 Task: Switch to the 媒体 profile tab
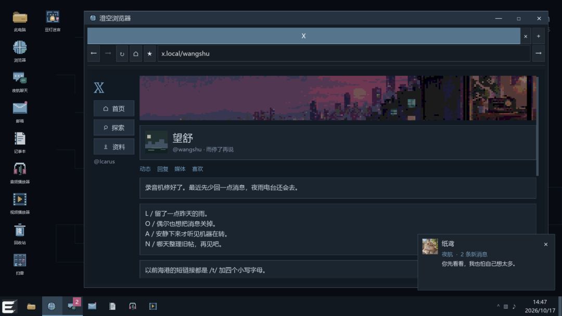tap(180, 169)
